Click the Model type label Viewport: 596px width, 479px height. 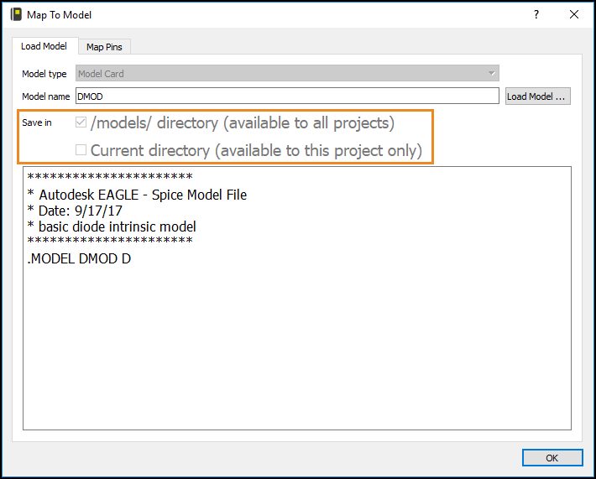pyautogui.click(x=44, y=74)
